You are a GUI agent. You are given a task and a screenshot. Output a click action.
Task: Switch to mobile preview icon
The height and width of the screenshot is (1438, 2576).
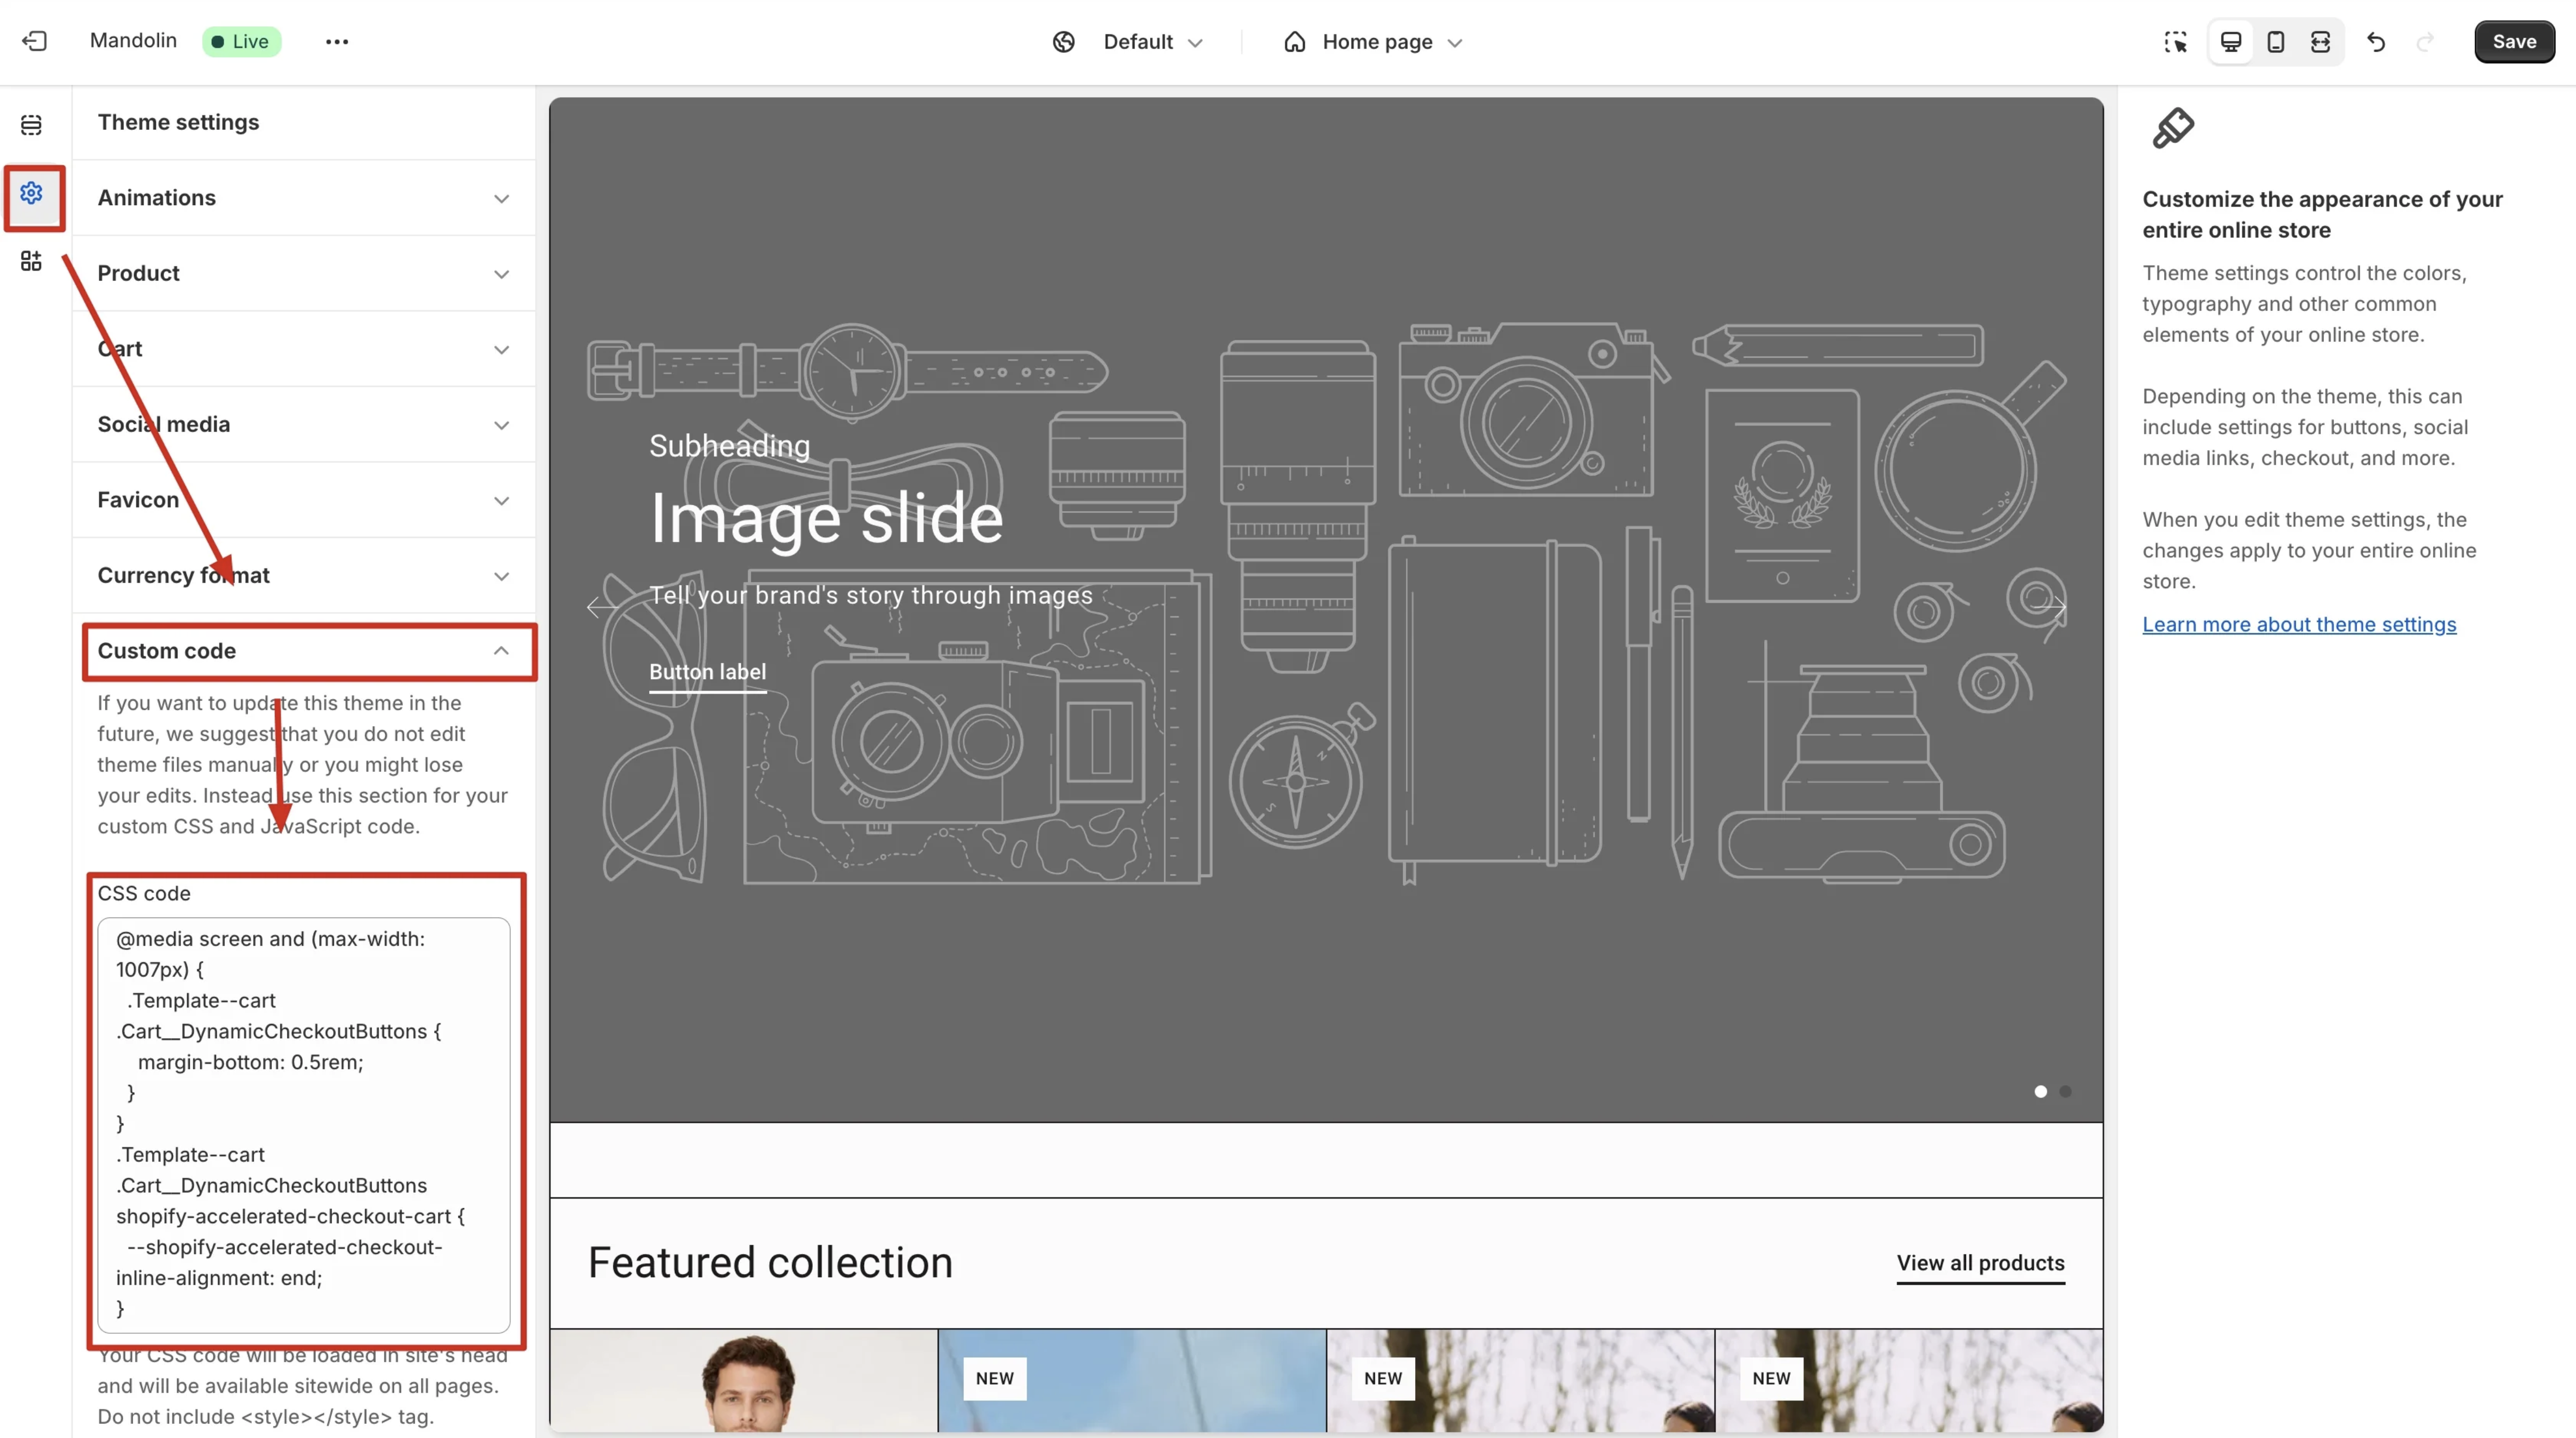[x=2275, y=41]
